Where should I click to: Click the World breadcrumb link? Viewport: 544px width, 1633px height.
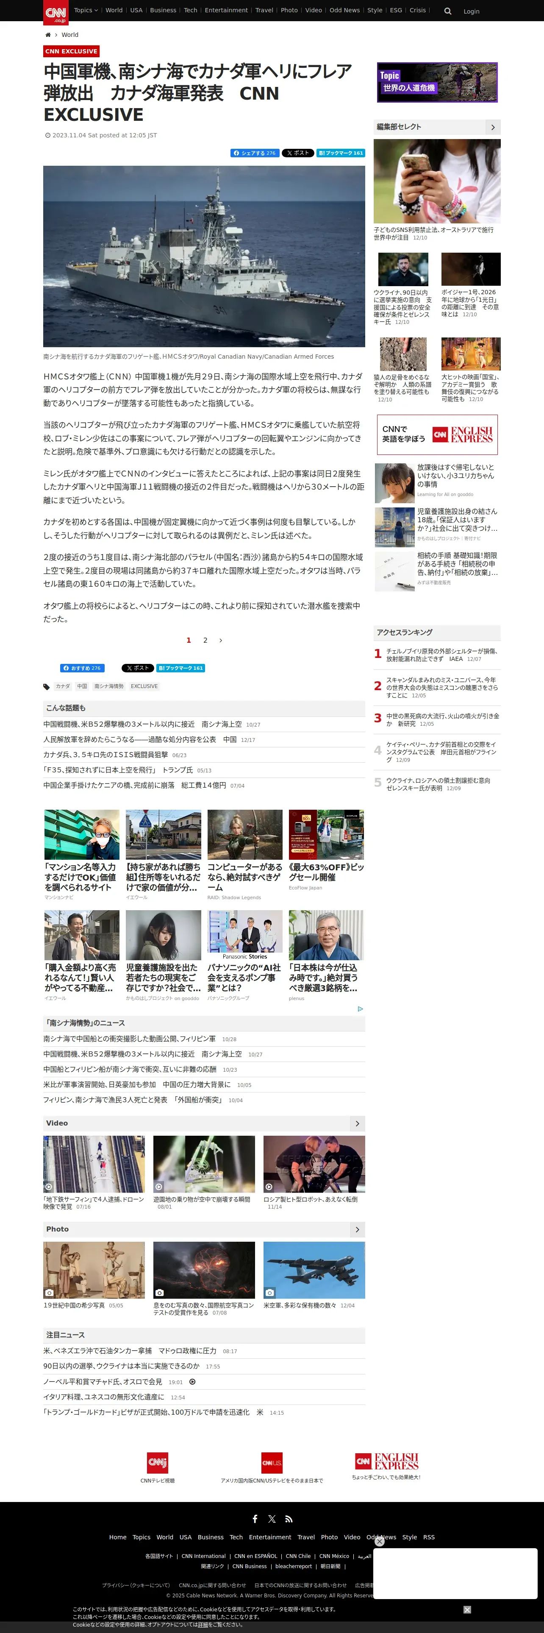click(x=69, y=35)
